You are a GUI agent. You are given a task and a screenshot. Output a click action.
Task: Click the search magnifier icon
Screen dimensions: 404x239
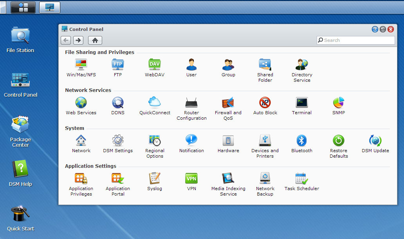point(321,40)
